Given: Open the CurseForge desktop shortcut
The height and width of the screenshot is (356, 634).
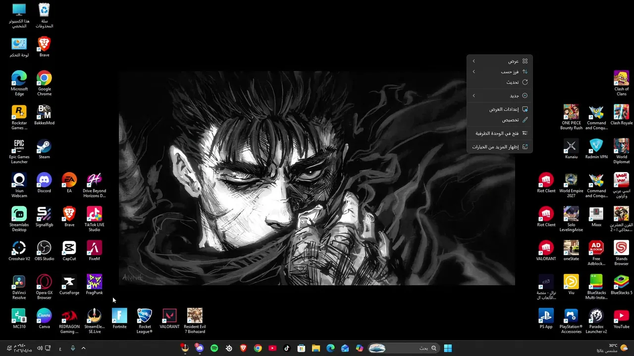Looking at the screenshot, I should 69,285.
